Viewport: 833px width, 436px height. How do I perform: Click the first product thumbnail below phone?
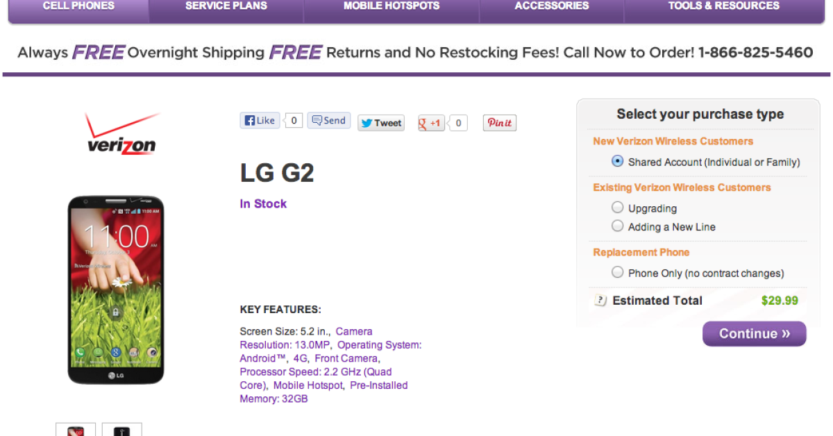(x=76, y=430)
